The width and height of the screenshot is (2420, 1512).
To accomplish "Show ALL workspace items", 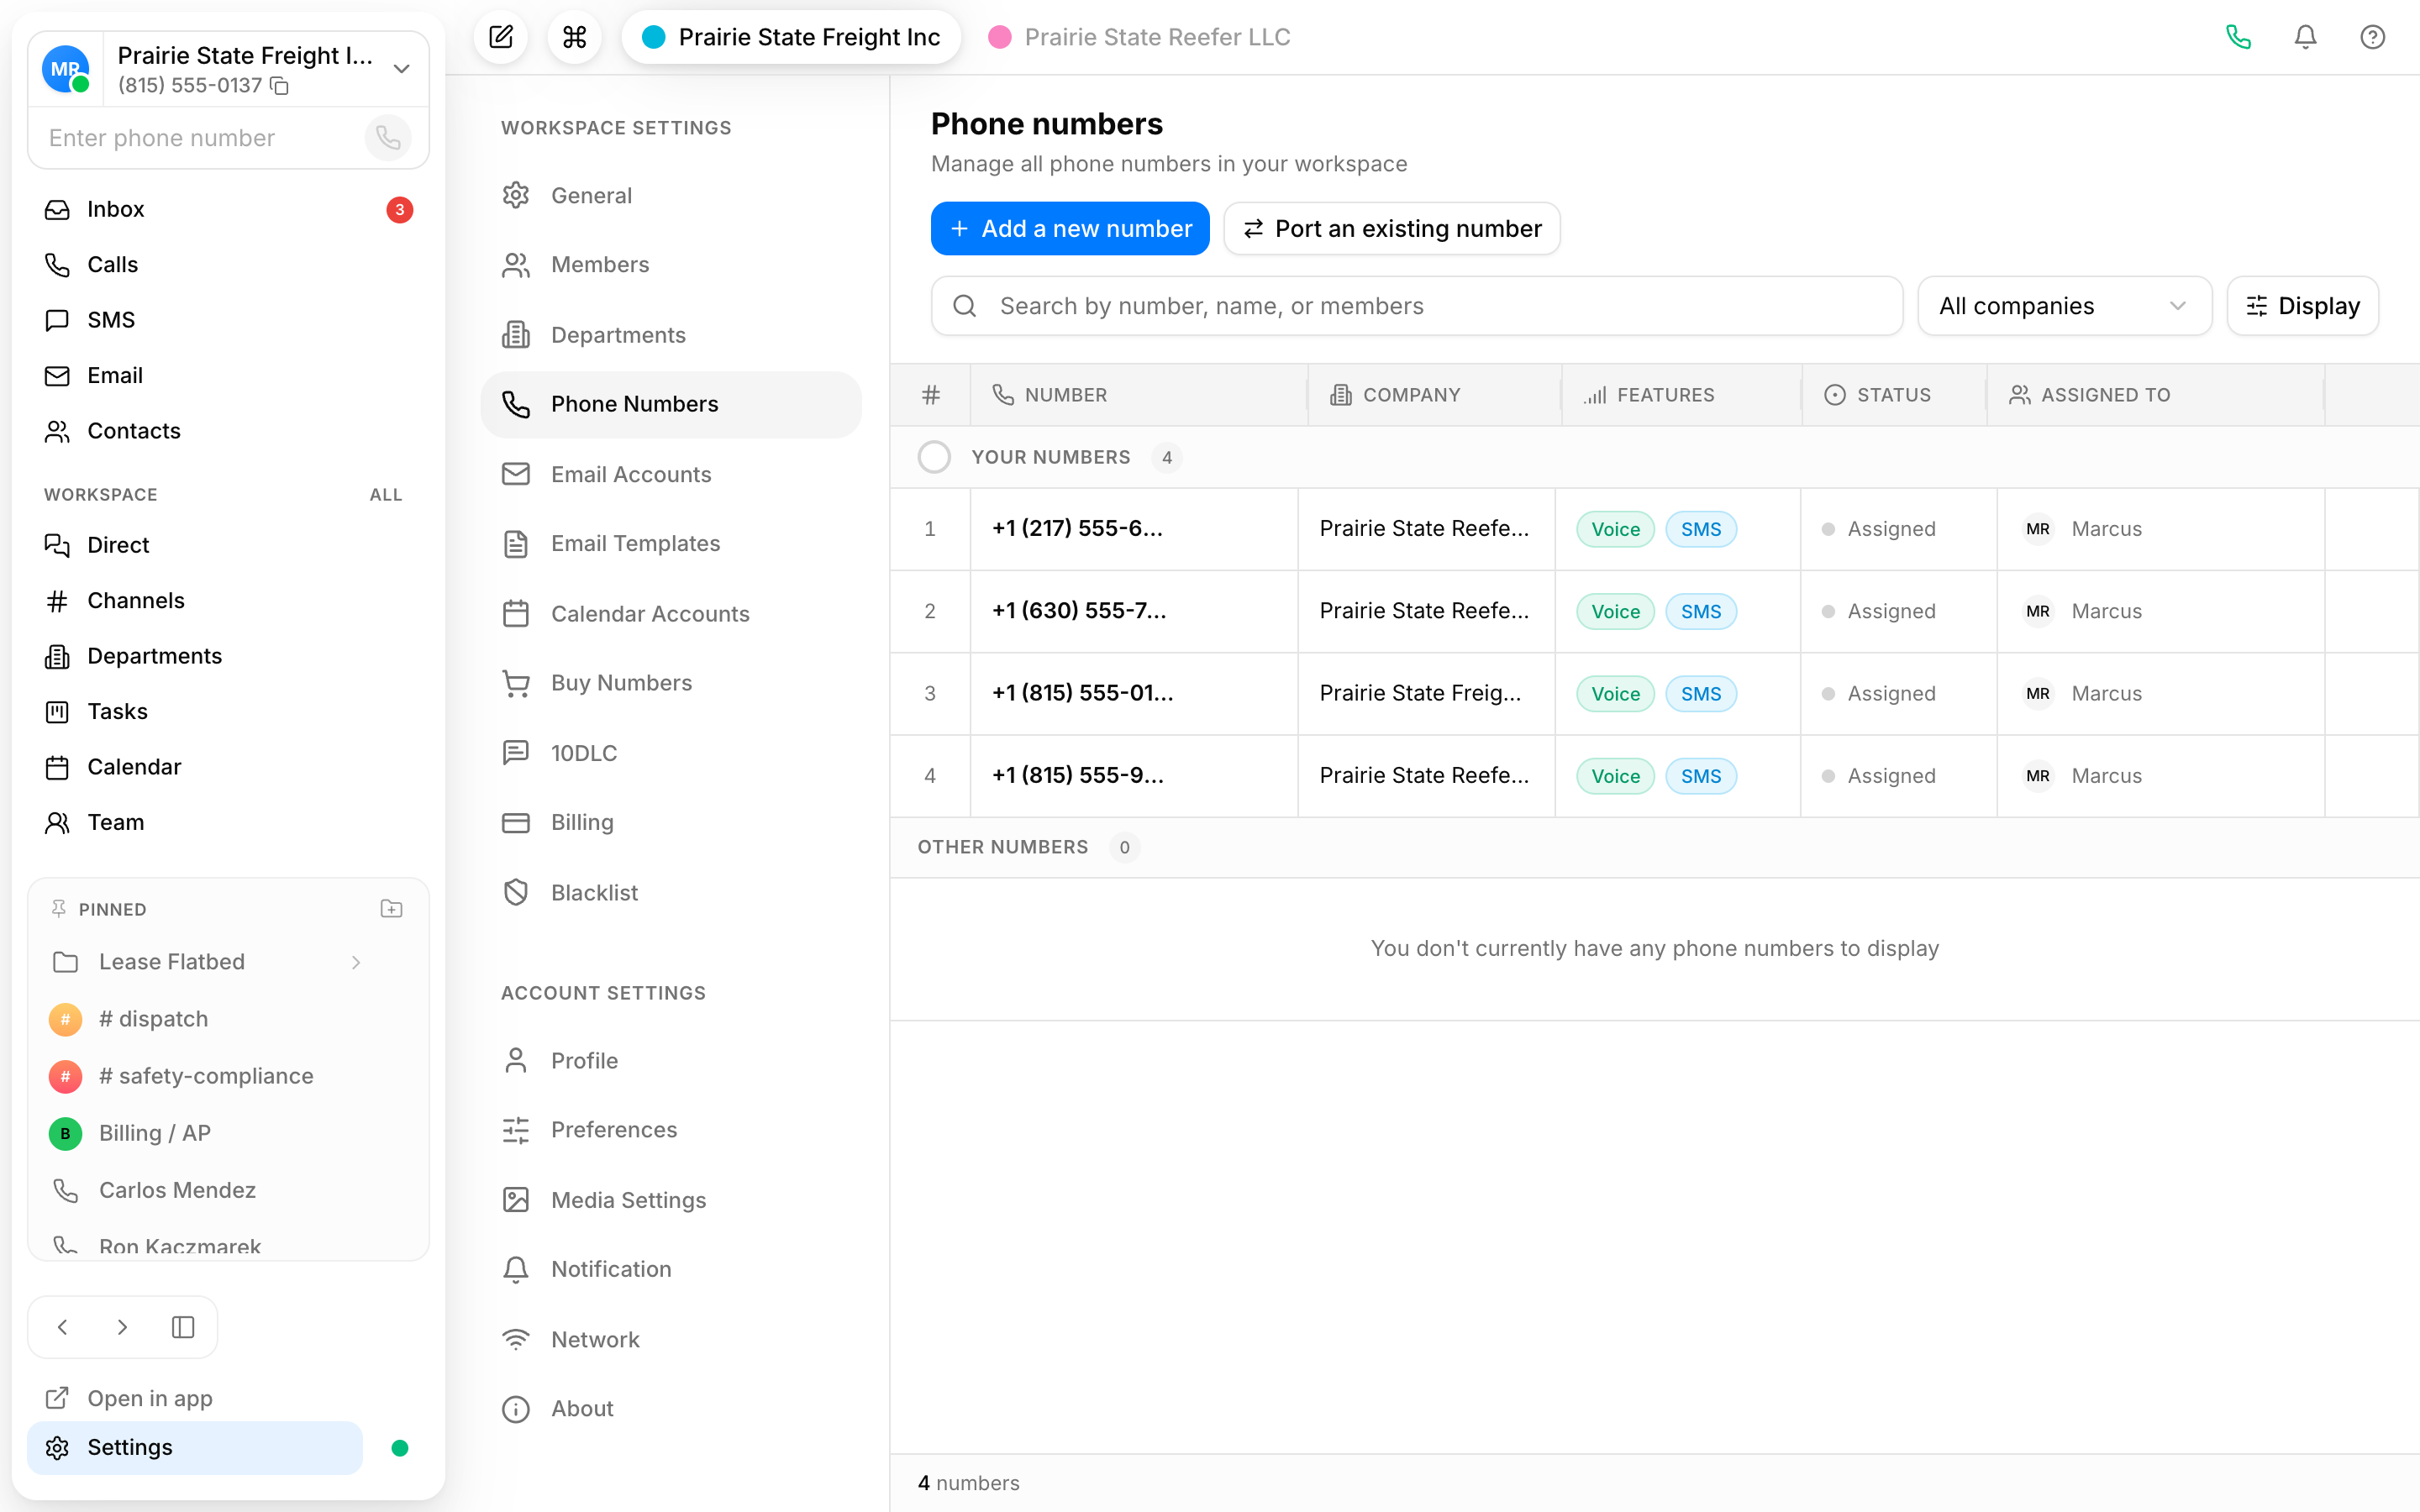I will pos(385,495).
